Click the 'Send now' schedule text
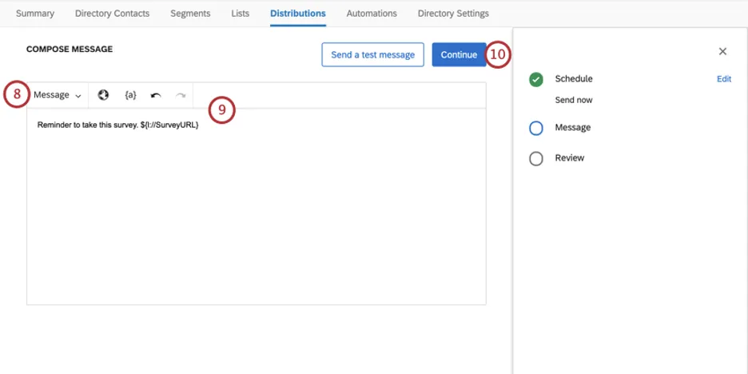This screenshot has height=374, width=748. click(574, 100)
